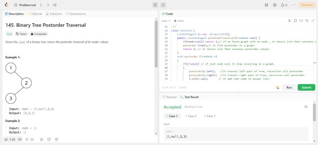Click the 'Runtime: 0 ms' text

(x=194, y=107)
